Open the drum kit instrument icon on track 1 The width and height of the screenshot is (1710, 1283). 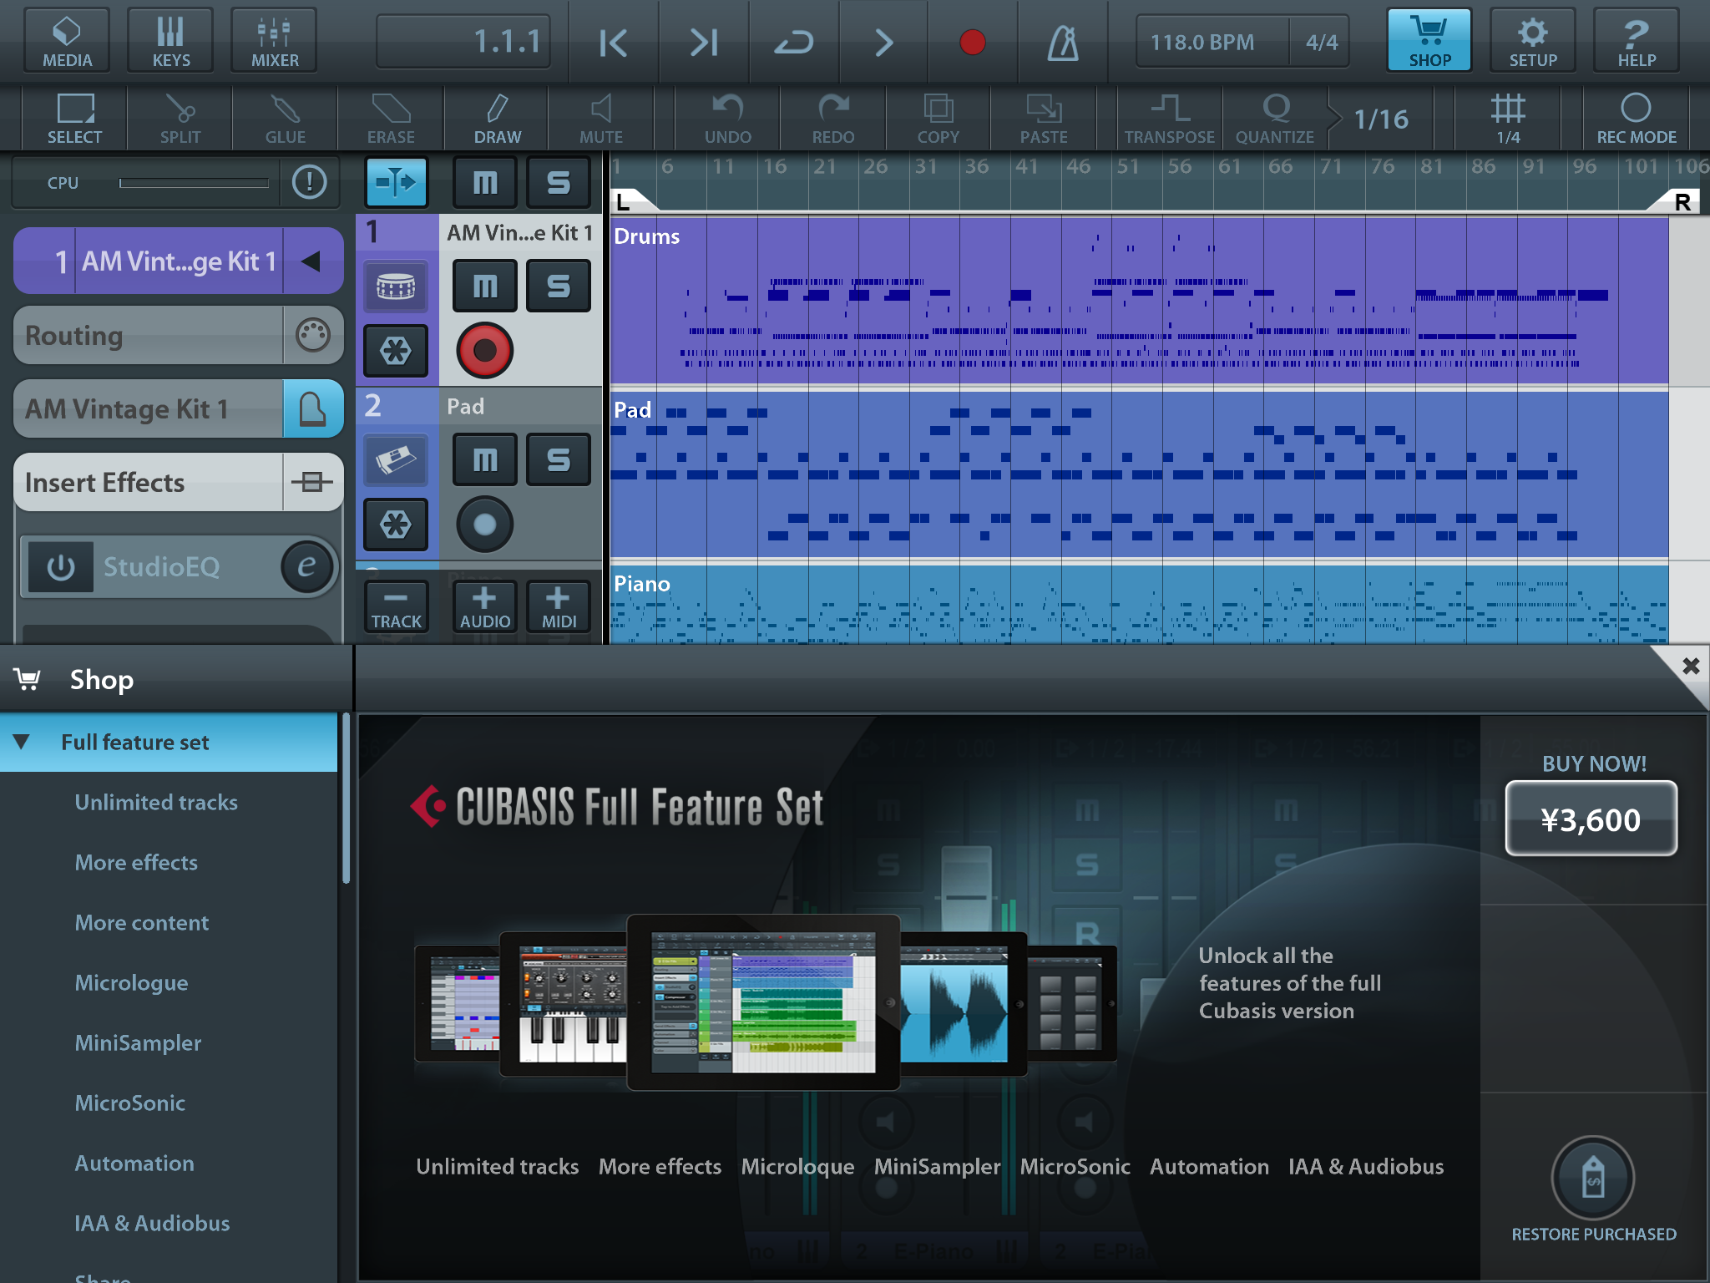[396, 287]
